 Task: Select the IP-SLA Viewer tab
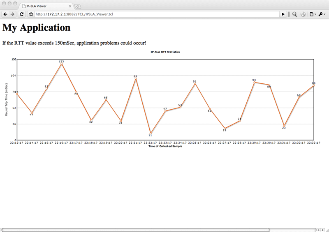[x=46, y=6]
